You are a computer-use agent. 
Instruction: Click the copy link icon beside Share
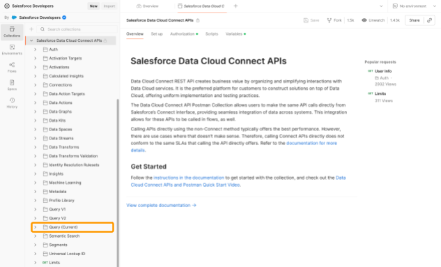[x=429, y=20]
